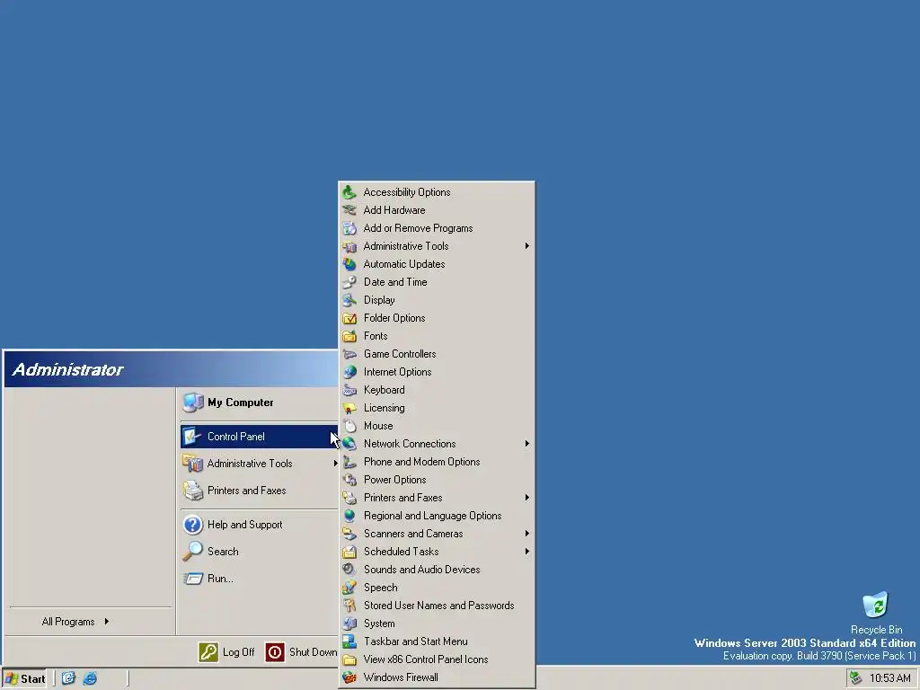Expand the Scheduled Tasks submenu arrow
The image size is (920, 690).
526,552
